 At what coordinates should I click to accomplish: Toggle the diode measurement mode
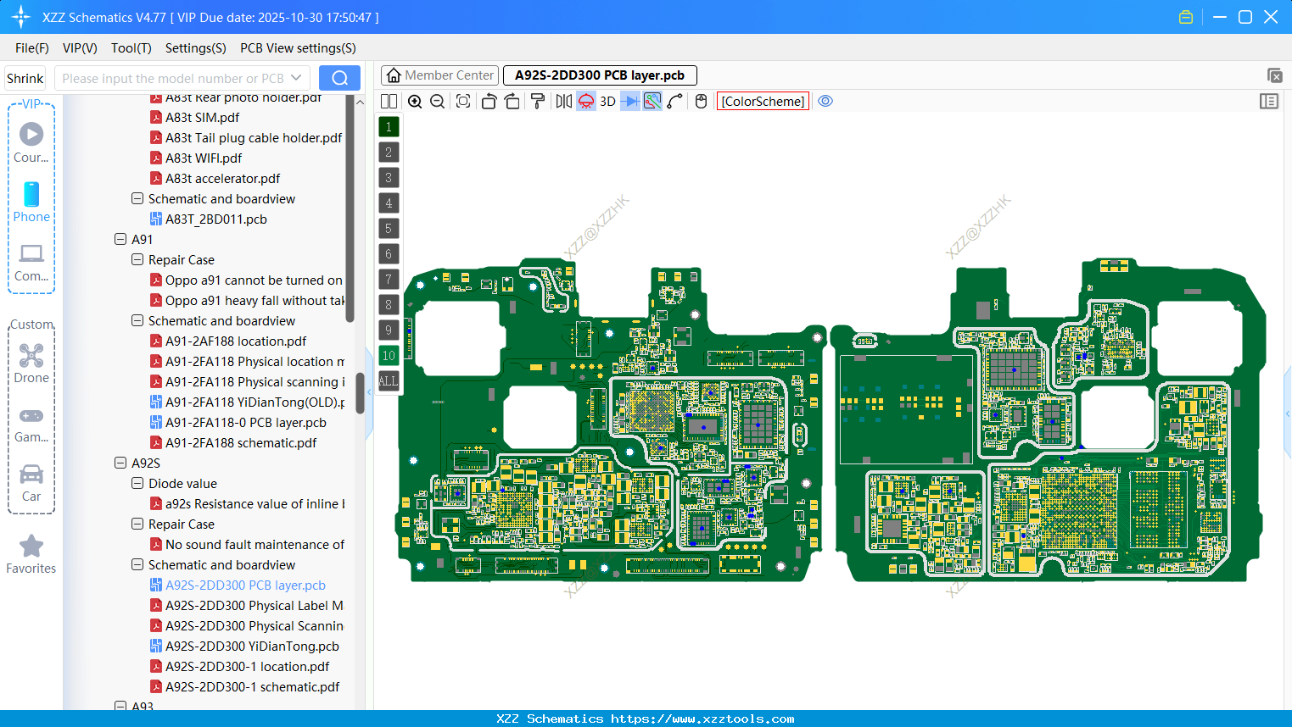point(631,101)
